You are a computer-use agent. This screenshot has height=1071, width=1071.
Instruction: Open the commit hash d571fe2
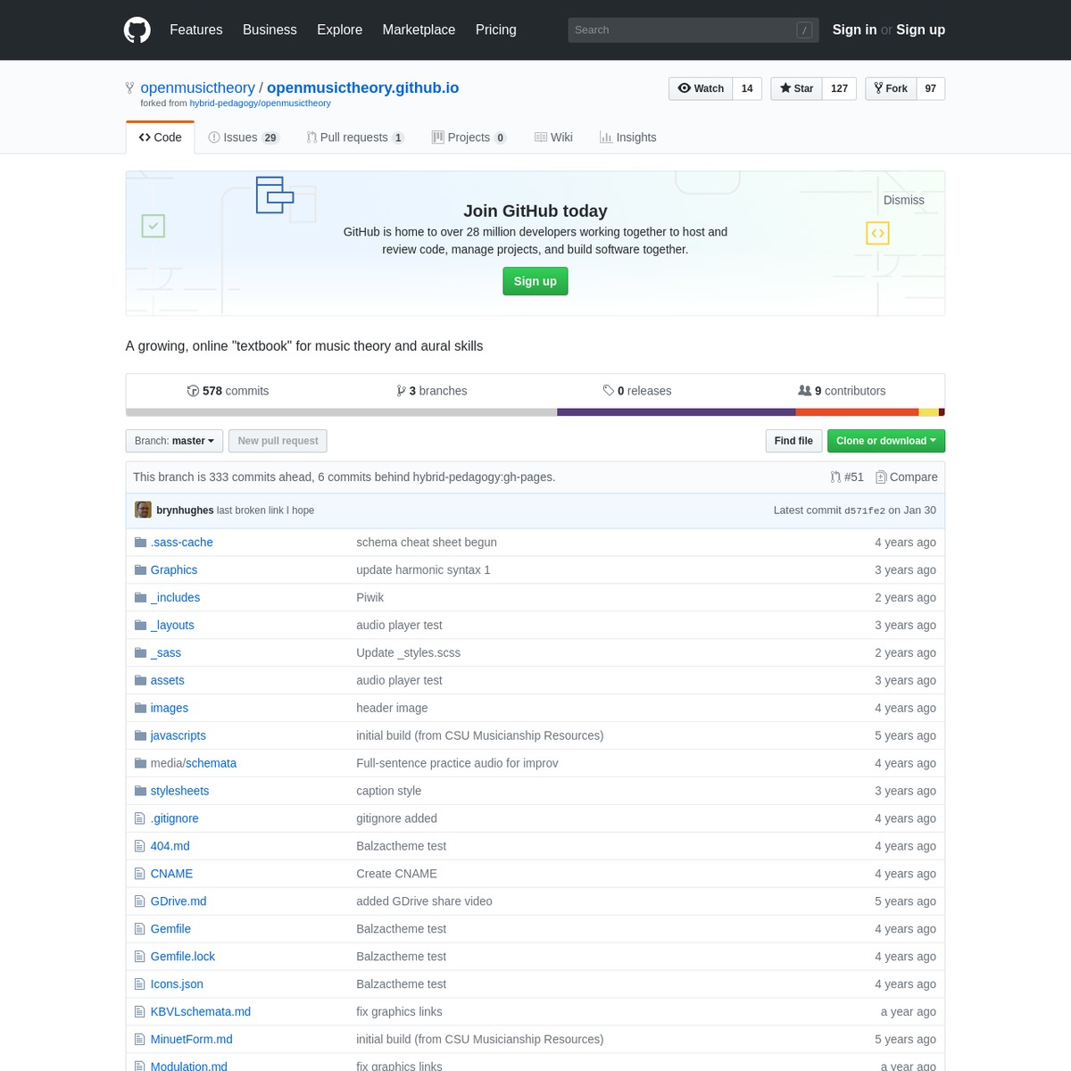click(865, 511)
